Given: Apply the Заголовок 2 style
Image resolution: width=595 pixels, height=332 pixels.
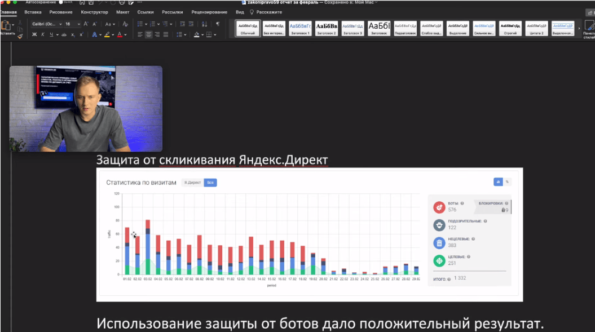Looking at the screenshot, I should point(327,28).
